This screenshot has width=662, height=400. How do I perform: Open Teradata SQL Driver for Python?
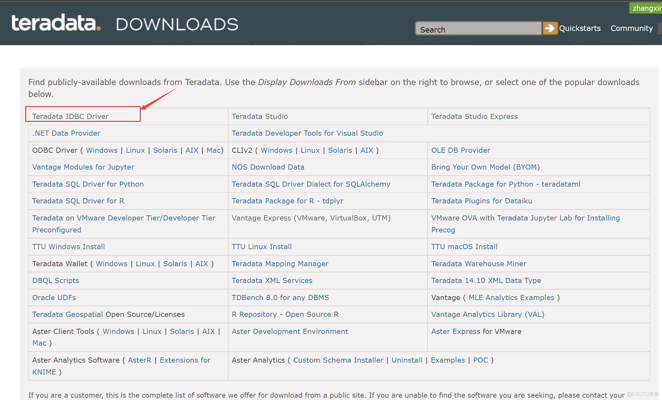(88, 184)
